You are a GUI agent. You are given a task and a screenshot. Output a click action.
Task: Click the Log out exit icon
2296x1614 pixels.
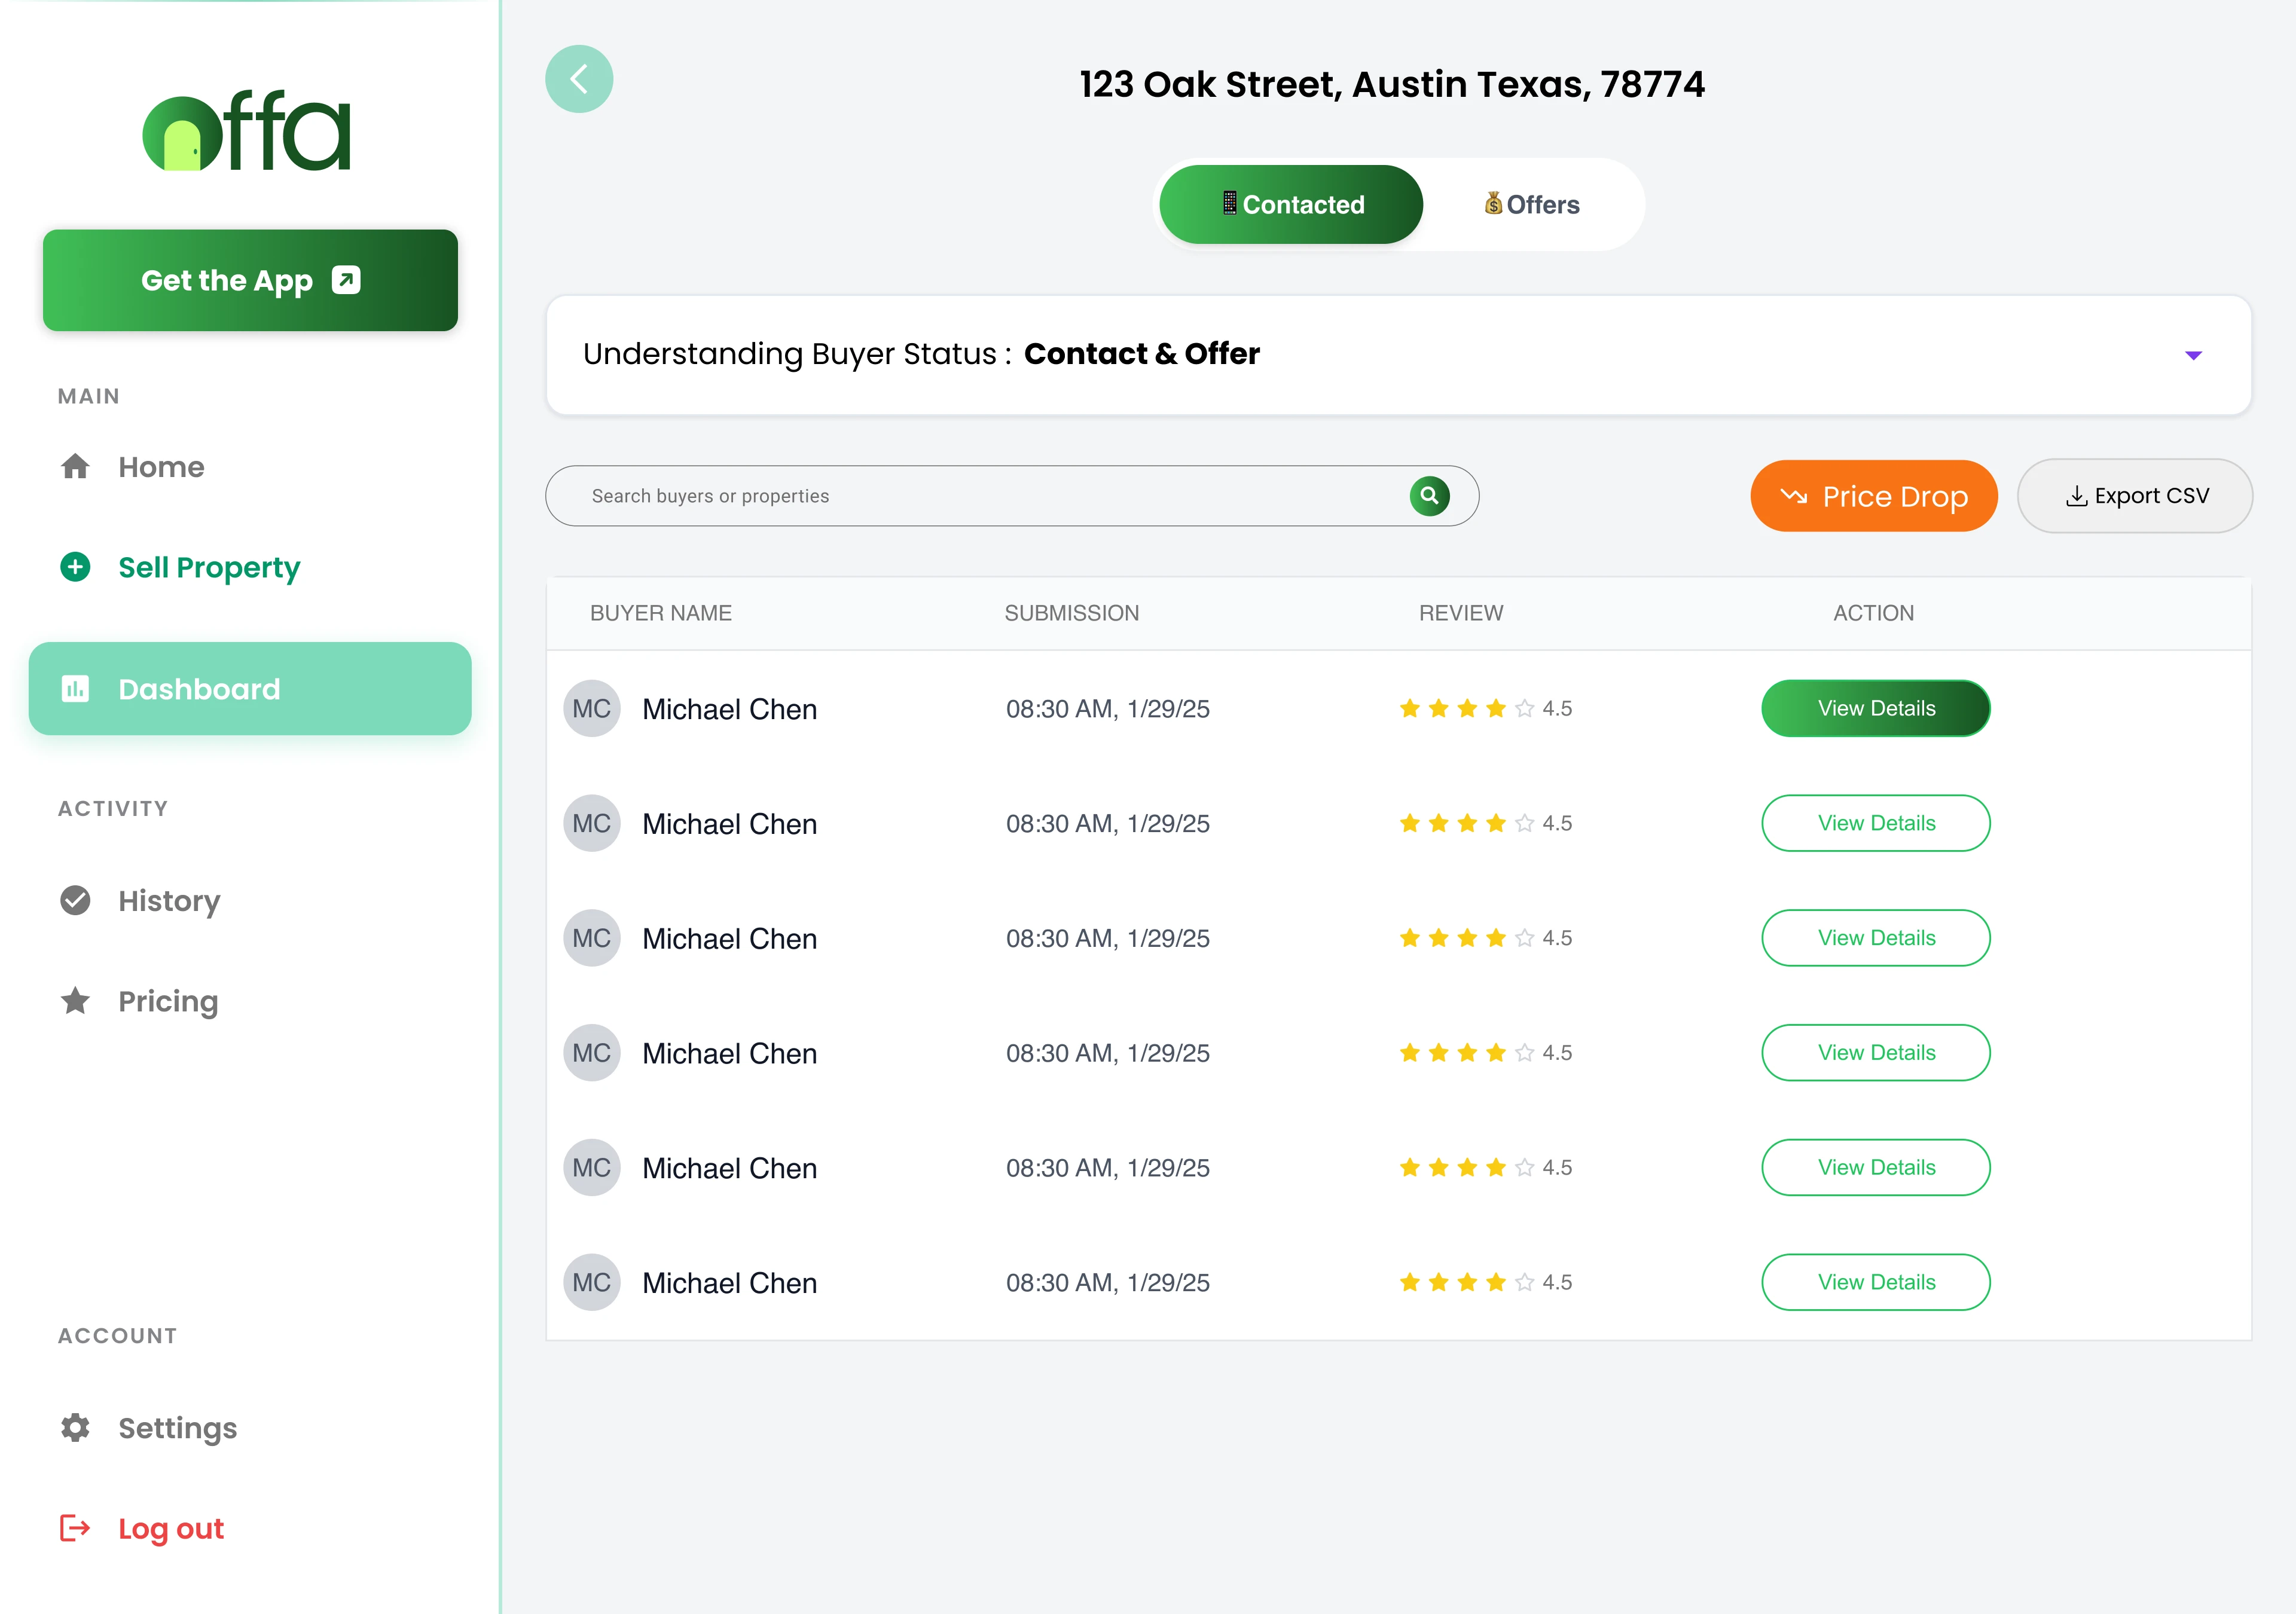point(75,1528)
